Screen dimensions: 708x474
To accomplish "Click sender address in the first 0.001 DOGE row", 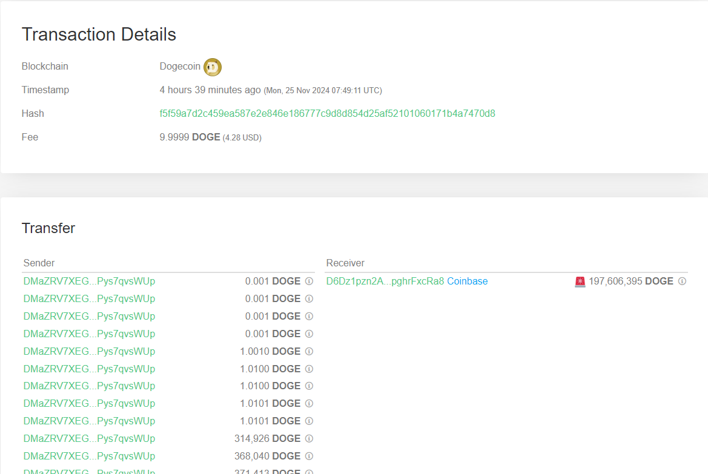I will (x=88, y=281).
